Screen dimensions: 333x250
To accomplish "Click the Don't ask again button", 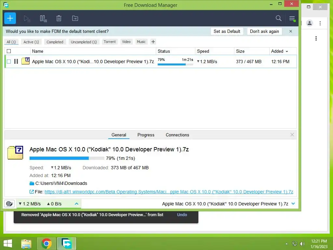I will (264, 31).
